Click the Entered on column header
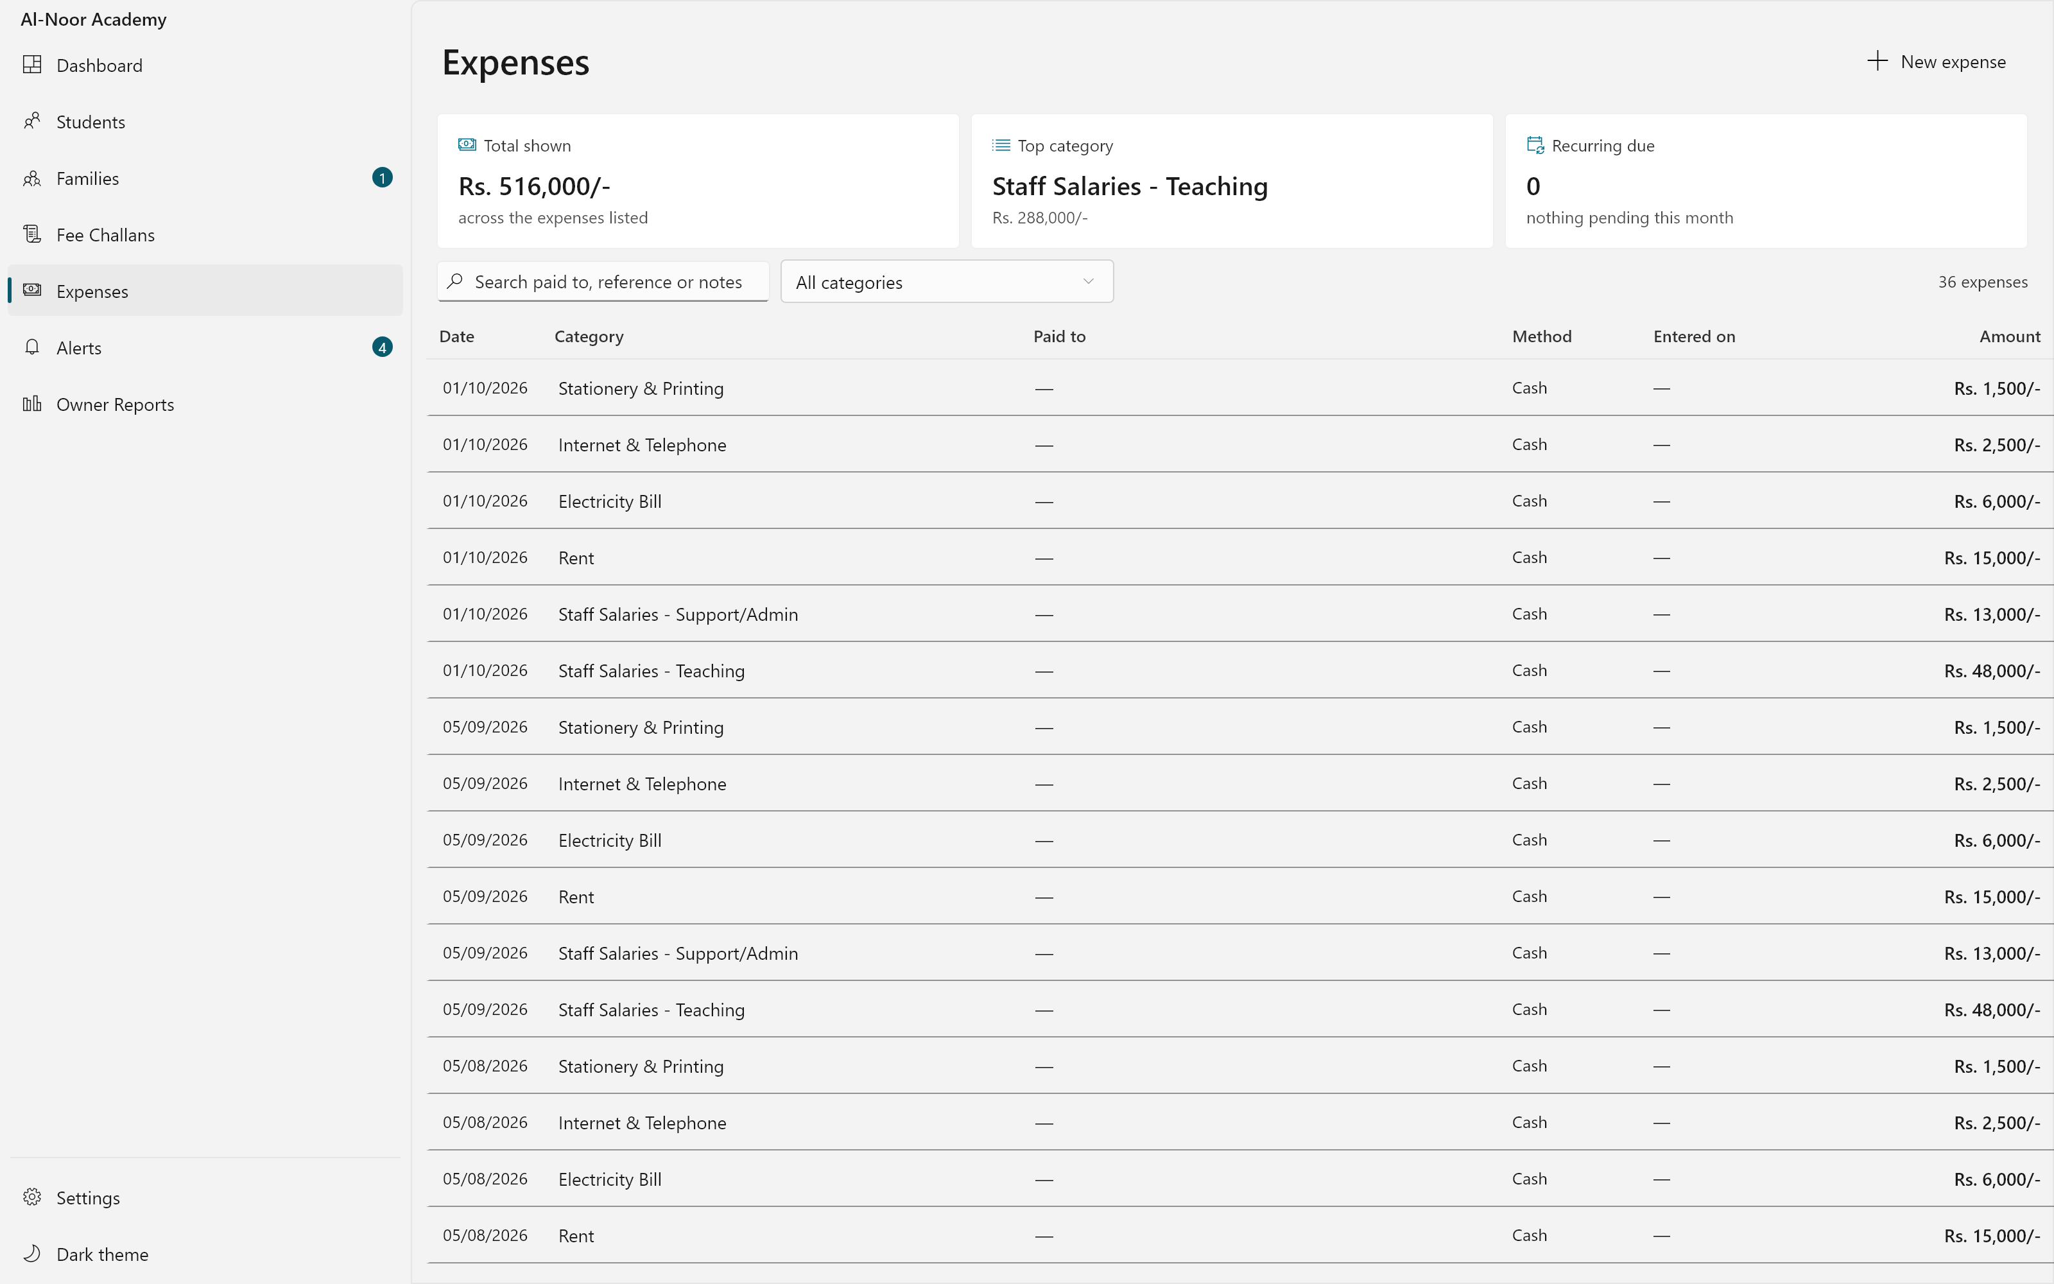 1694,336
